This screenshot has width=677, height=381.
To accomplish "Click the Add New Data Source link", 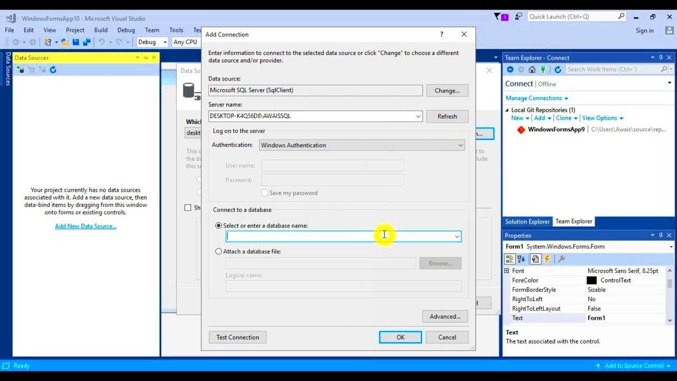I will click(x=86, y=226).
